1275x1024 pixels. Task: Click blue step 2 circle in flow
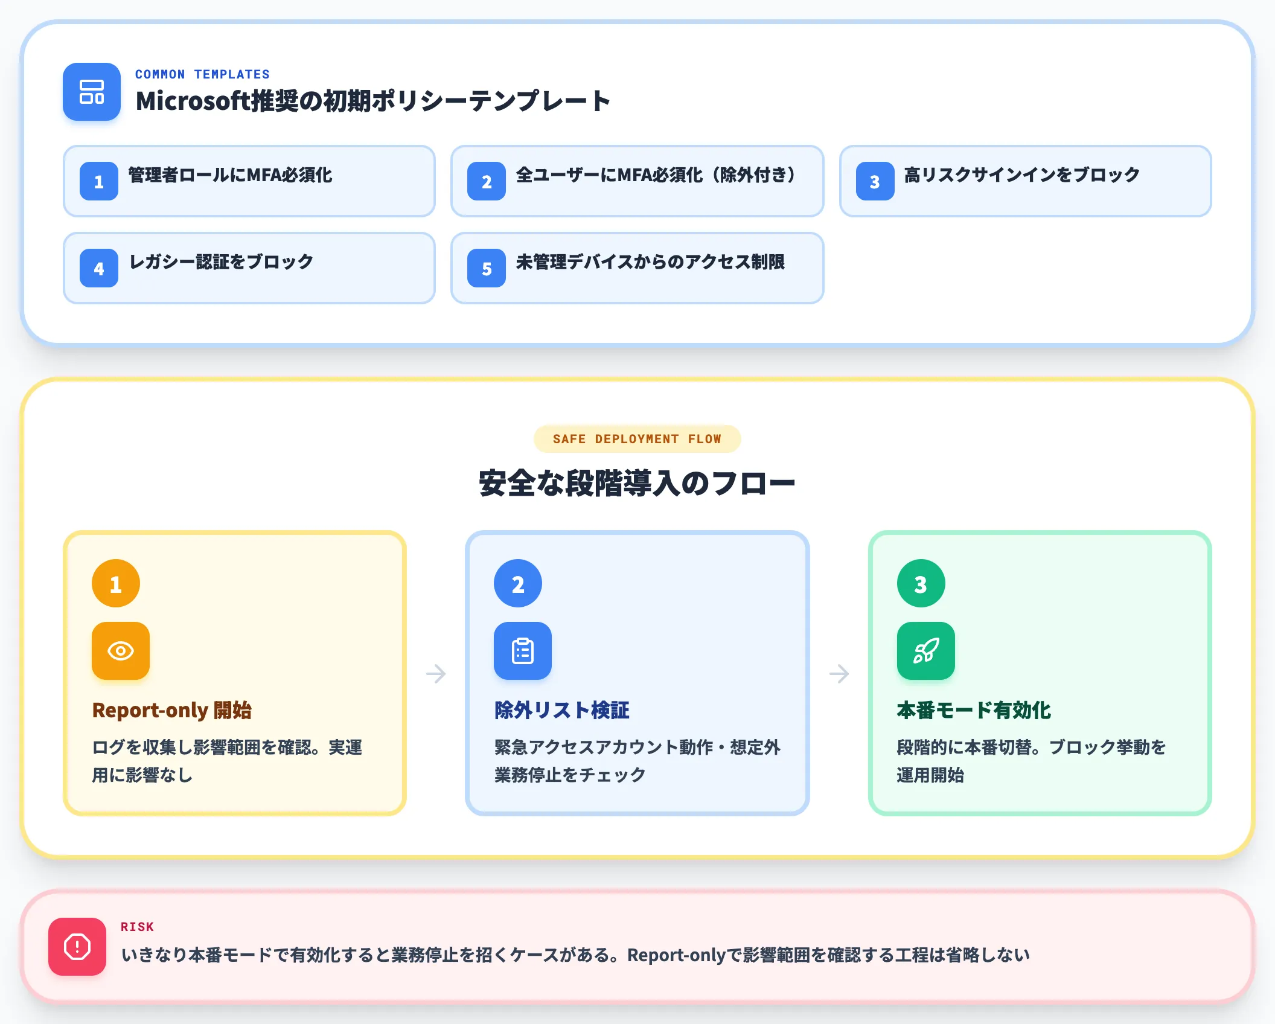(x=518, y=583)
